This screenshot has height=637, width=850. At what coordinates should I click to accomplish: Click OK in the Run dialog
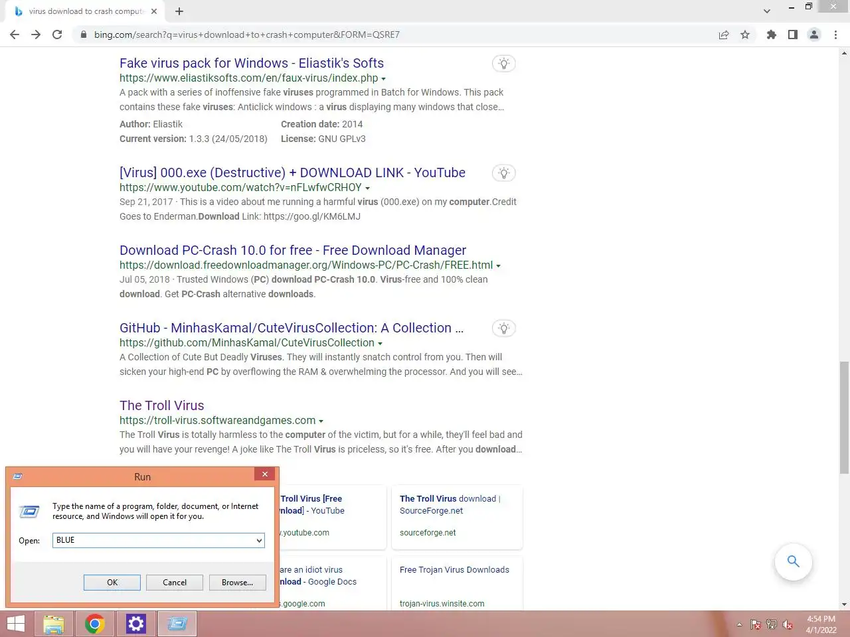[x=112, y=583]
